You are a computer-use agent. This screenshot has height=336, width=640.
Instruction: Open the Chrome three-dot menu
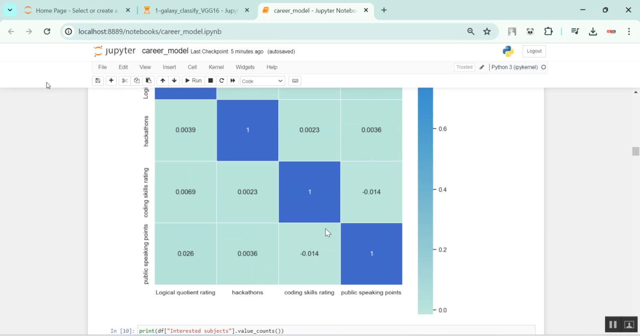629,32
